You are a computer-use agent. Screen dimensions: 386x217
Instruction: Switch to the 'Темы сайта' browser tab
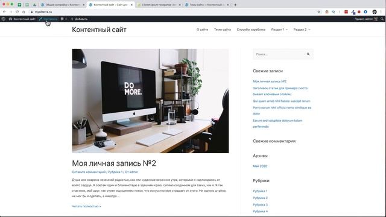point(207,5)
